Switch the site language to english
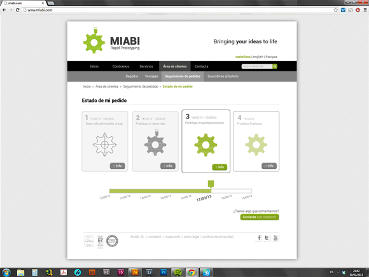 (258, 57)
